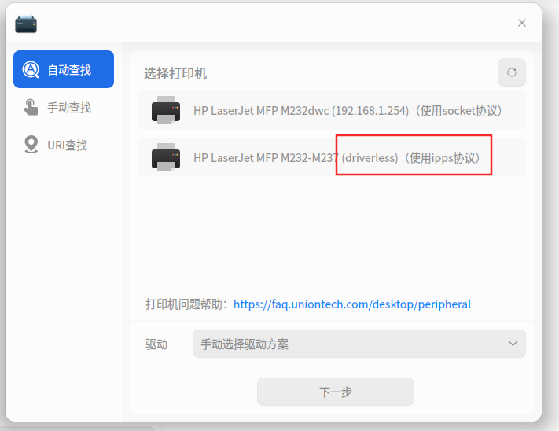This screenshot has width=559, height=431.
Task: Click the 下一步 next button
Action: click(x=336, y=392)
